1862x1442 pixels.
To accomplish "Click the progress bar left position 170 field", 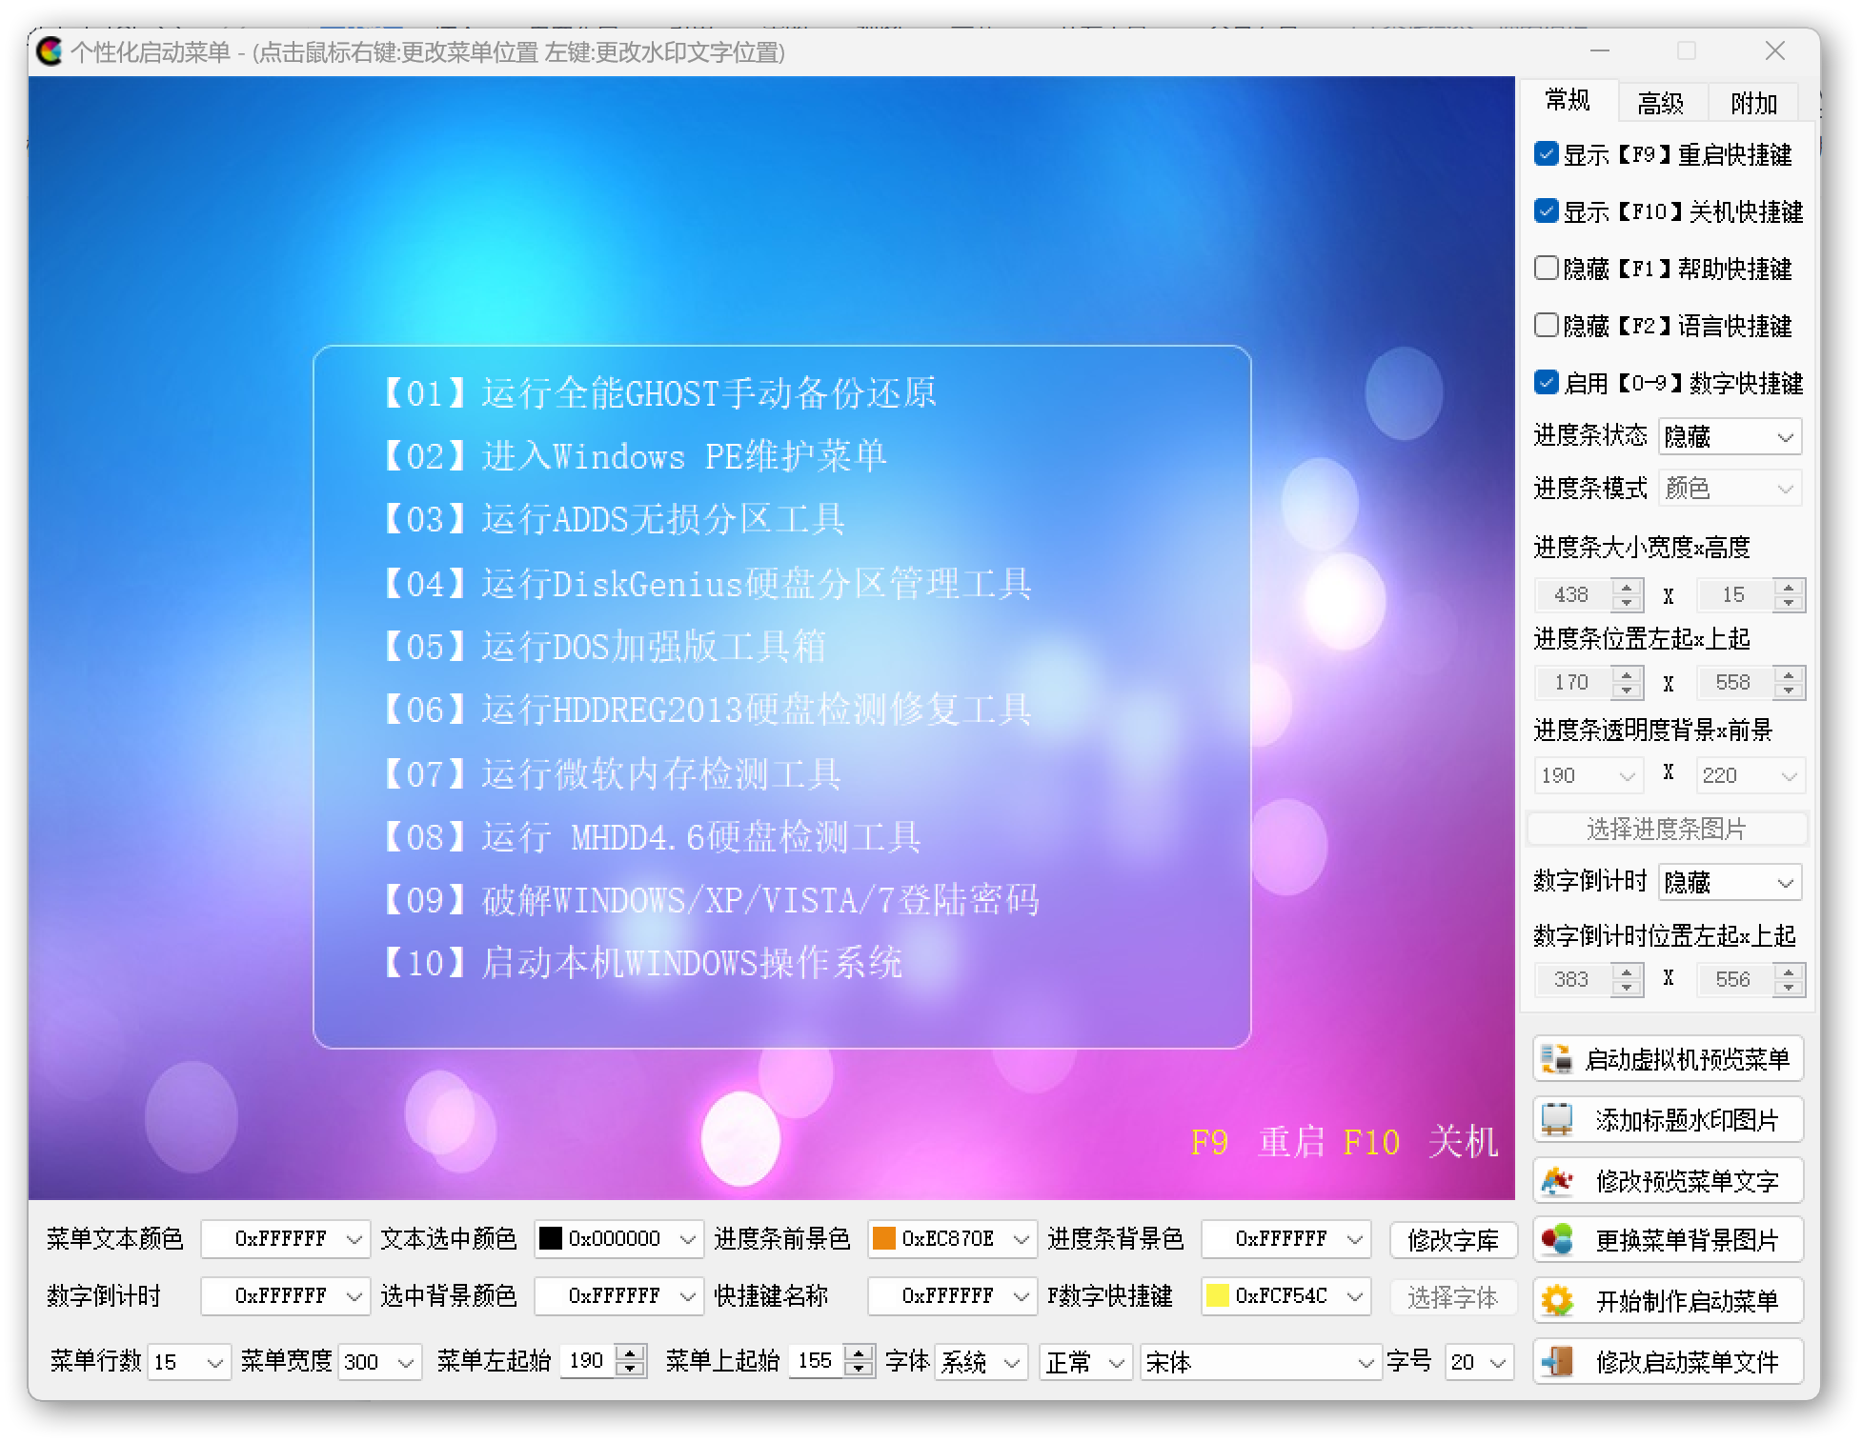I will (x=1573, y=683).
